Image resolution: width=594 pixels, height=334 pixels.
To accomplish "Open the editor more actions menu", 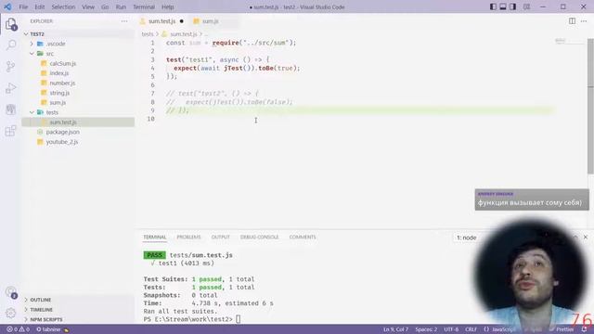I will (584, 21).
